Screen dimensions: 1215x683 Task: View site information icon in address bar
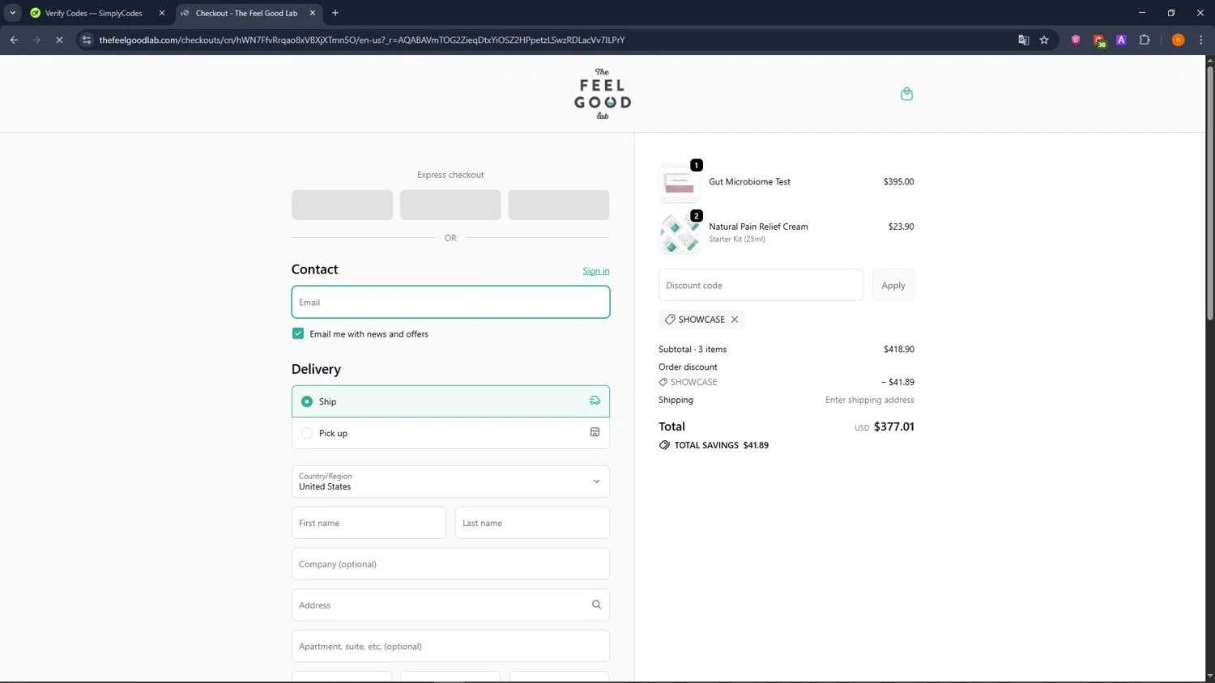pos(87,40)
